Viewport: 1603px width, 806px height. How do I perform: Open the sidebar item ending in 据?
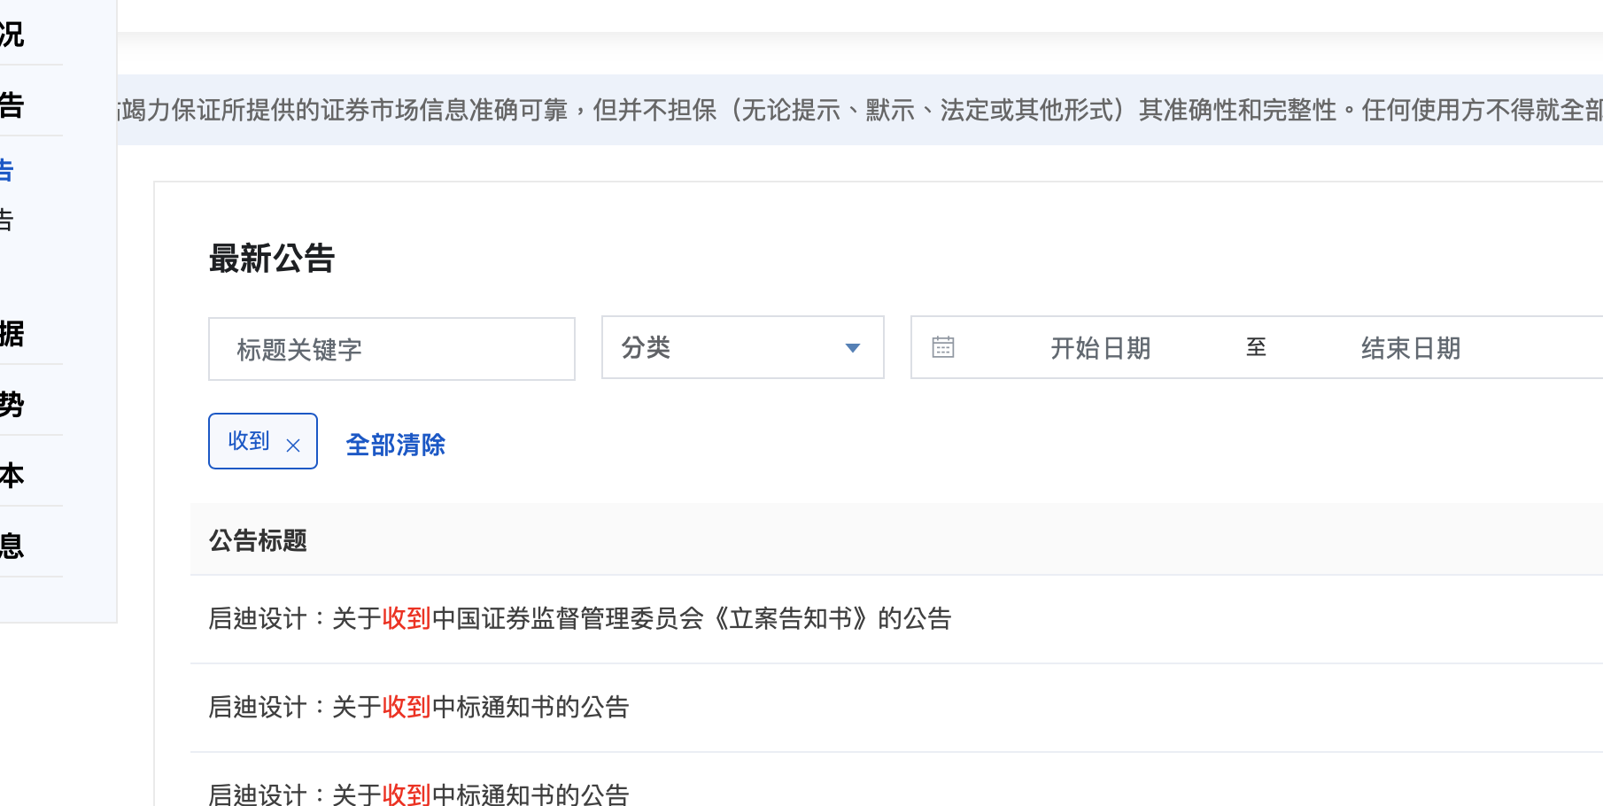(x=12, y=334)
